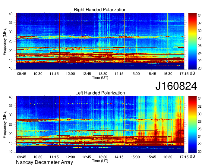Select the J160824 observation label
The image size is (205, 166).
(x=176, y=86)
